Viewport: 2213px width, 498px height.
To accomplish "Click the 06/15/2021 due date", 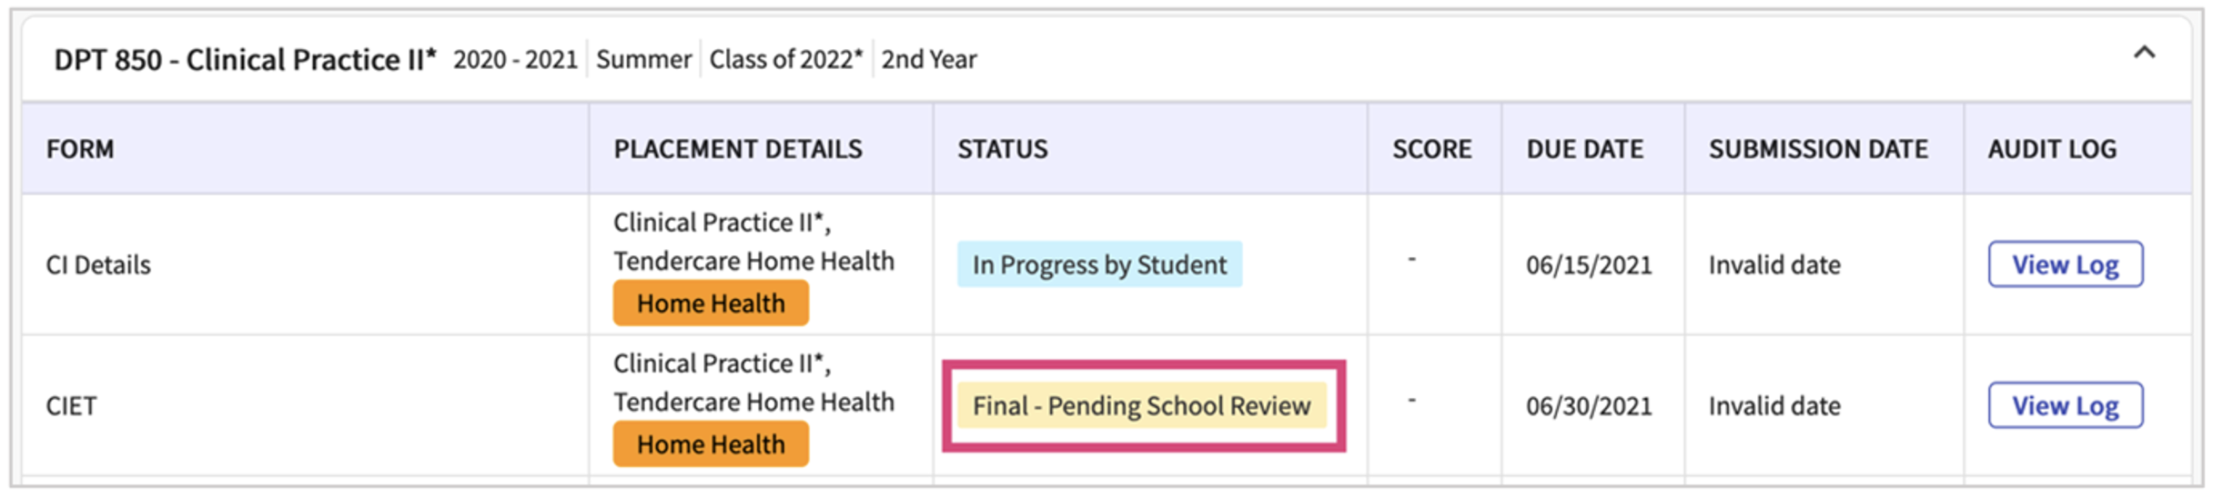I will click(1588, 264).
